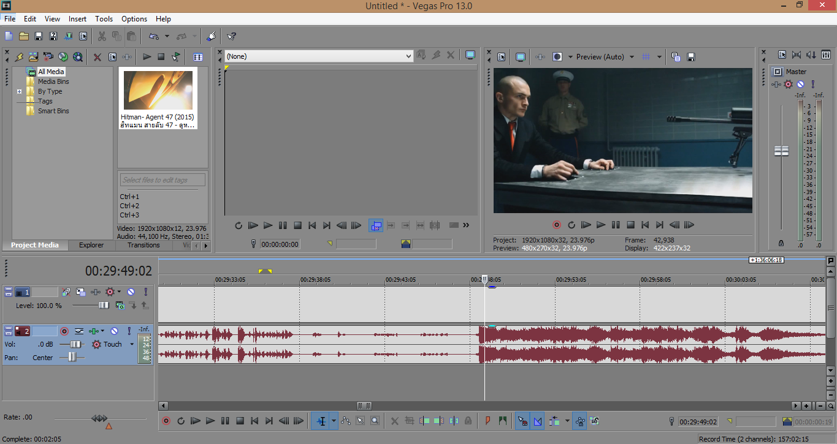The width and height of the screenshot is (837, 444).
Task: Mute video track 1
Action: point(131,292)
